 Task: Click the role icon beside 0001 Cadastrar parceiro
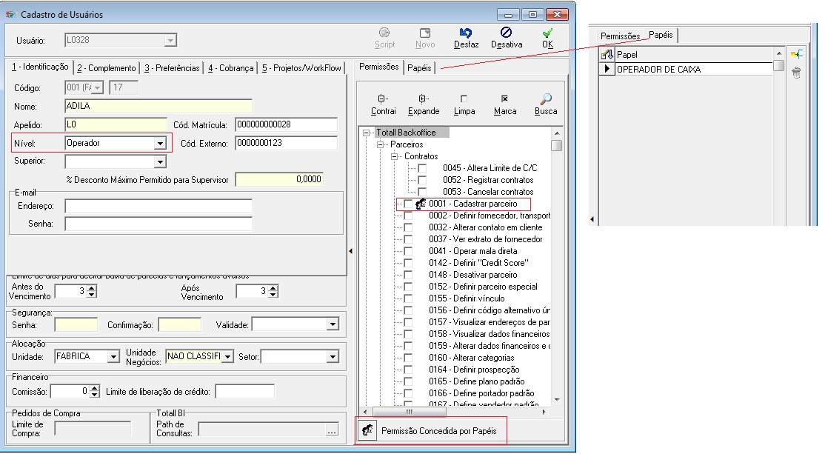click(421, 204)
